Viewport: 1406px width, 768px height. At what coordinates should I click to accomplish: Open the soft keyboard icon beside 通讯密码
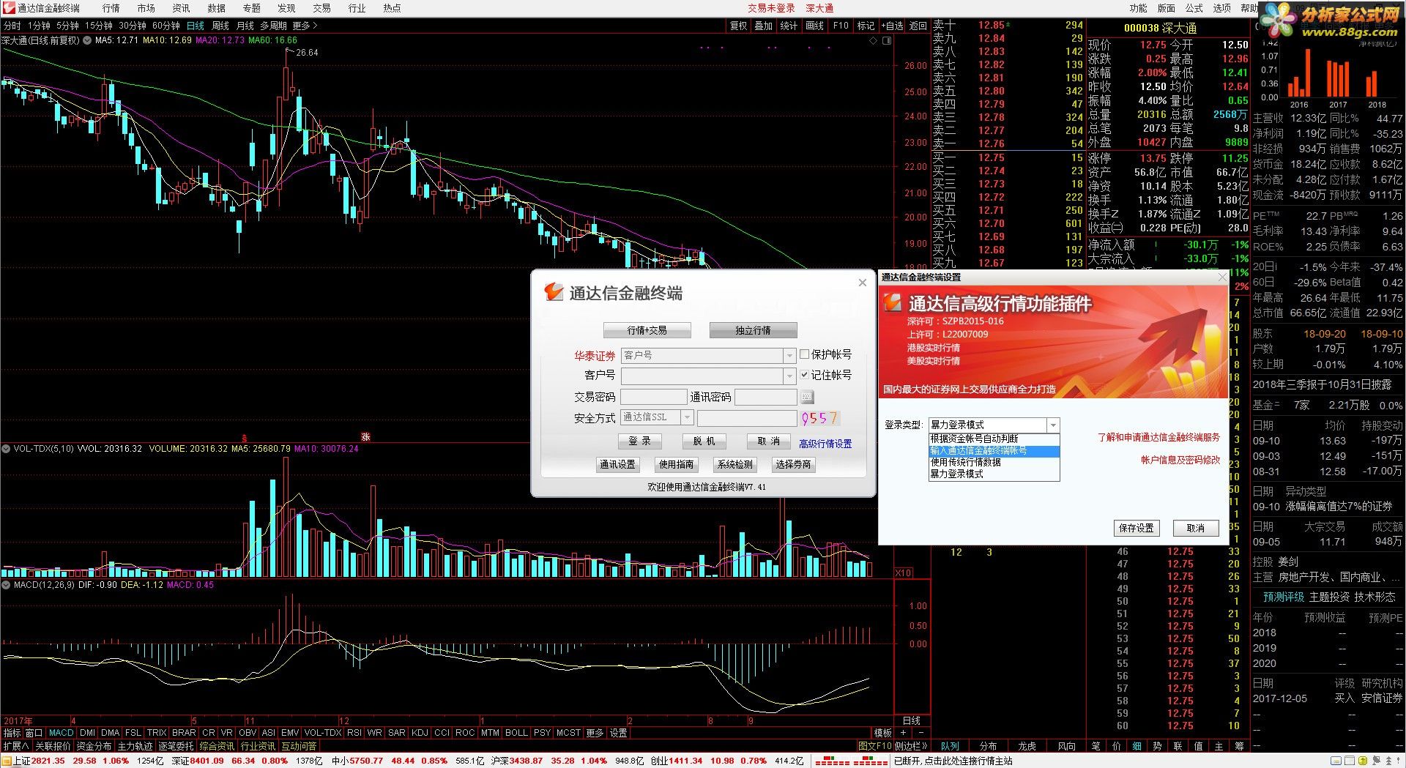click(x=807, y=397)
